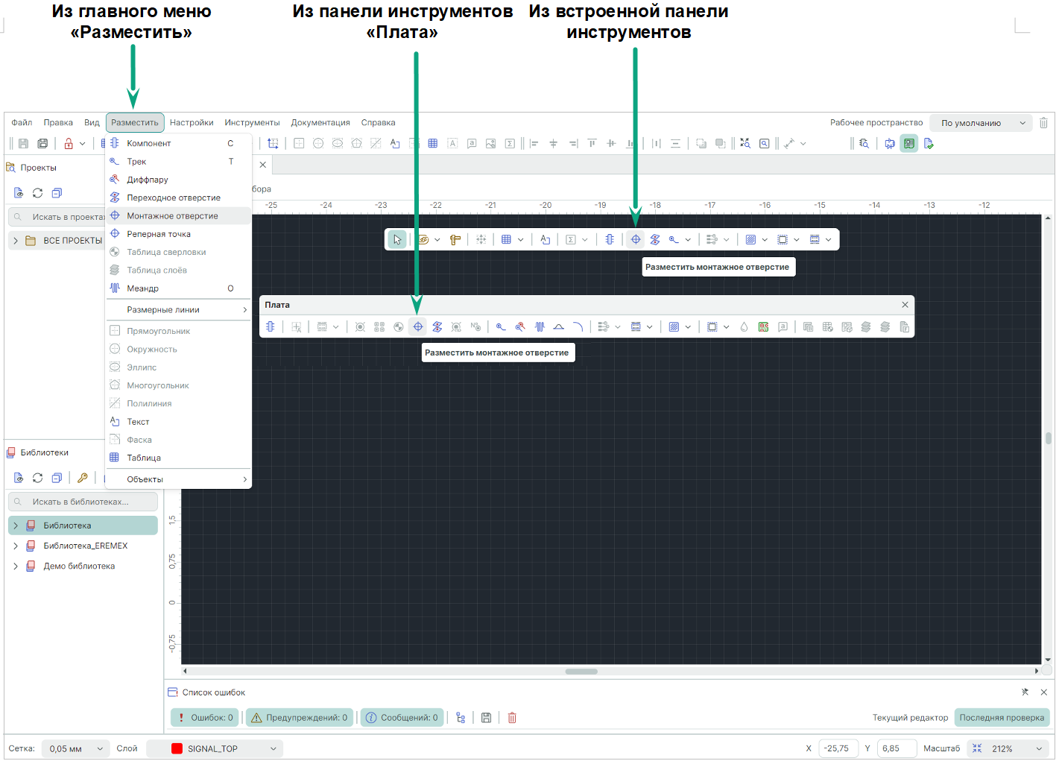This screenshot has width=1056, height=761.
Task: Close the Список ошибок panel
Action: 1043,692
